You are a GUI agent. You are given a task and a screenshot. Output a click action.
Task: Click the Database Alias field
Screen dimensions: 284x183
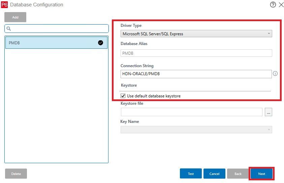click(196, 53)
